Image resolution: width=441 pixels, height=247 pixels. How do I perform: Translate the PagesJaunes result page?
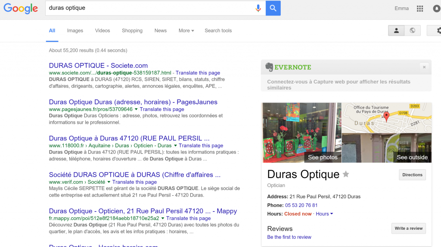coord(162,109)
